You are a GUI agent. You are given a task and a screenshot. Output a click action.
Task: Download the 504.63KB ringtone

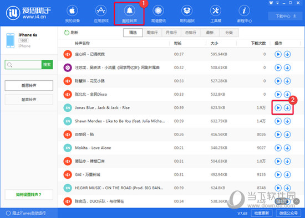[287, 162]
